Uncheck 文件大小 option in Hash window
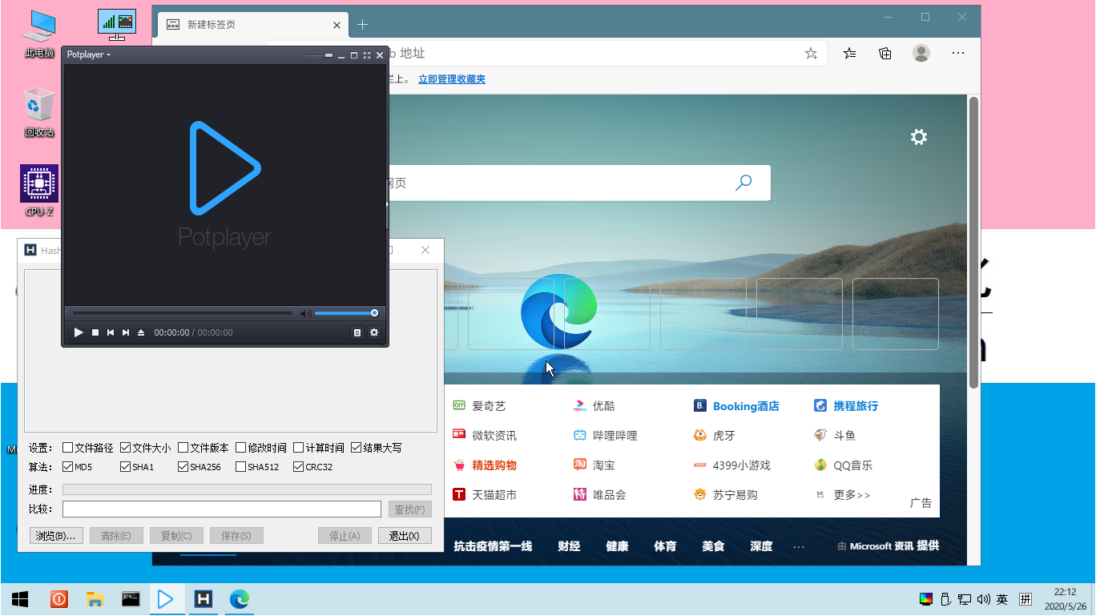The width and height of the screenshot is (1096, 616). click(x=126, y=448)
